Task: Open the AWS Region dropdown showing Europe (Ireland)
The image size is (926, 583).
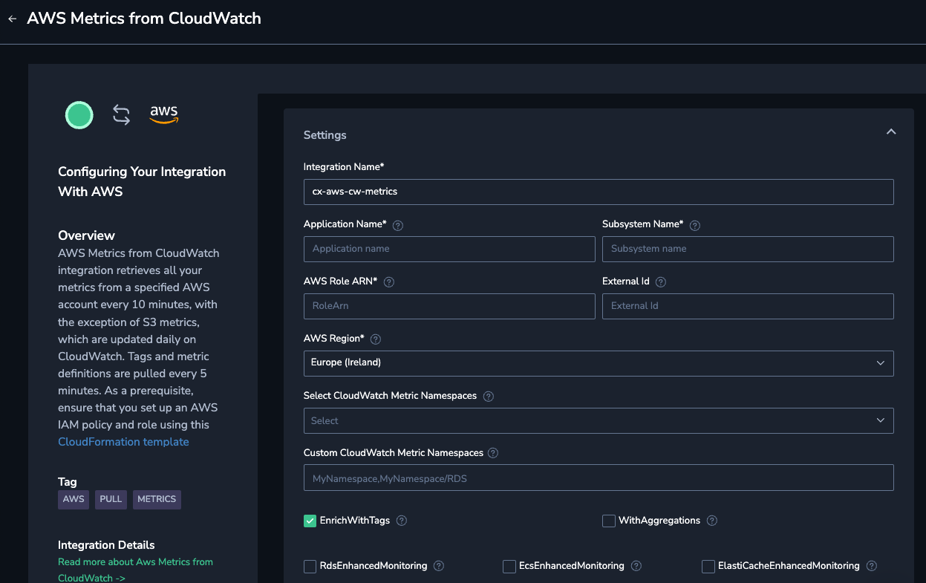Action: [599, 363]
